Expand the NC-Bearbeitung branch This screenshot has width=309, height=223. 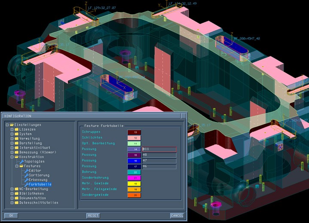click(x=12, y=189)
